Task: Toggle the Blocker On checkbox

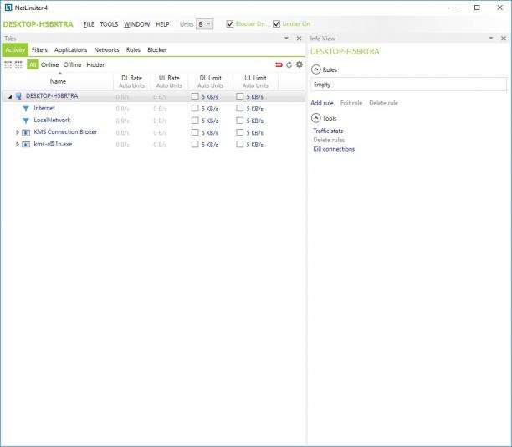Action: tap(230, 23)
